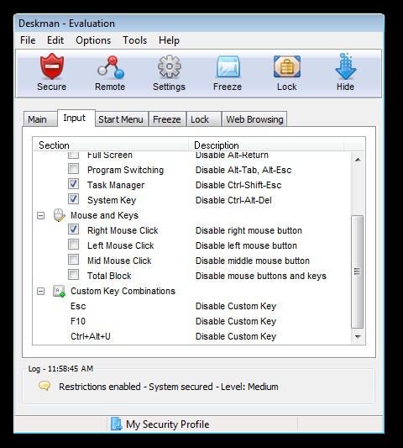Enable the Total Block checkbox
The height and width of the screenshot is (448, 403).
point(73,275)
